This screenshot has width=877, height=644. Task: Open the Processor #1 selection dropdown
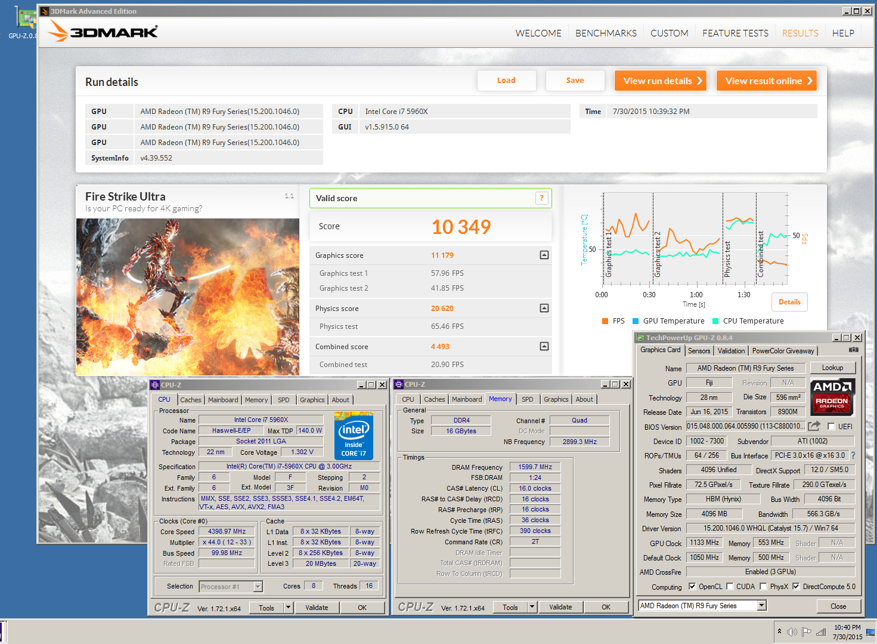point(258,587)
